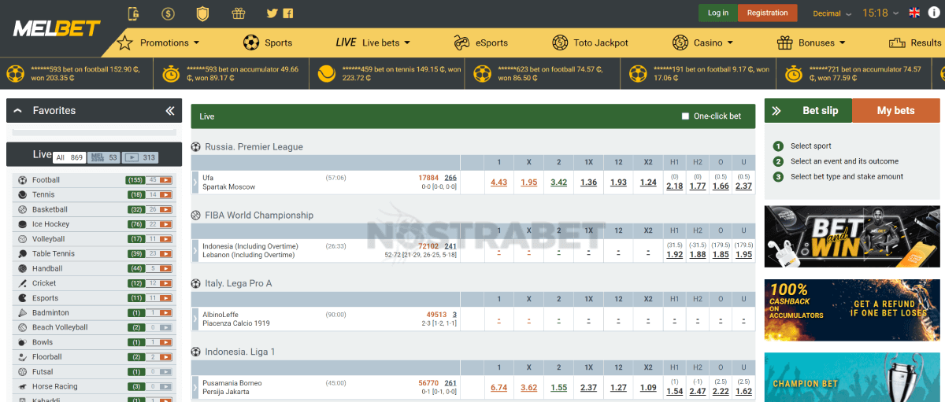This screenshot has height=402, width=945.
Task: Open the gift box icon
Action: 239,13
